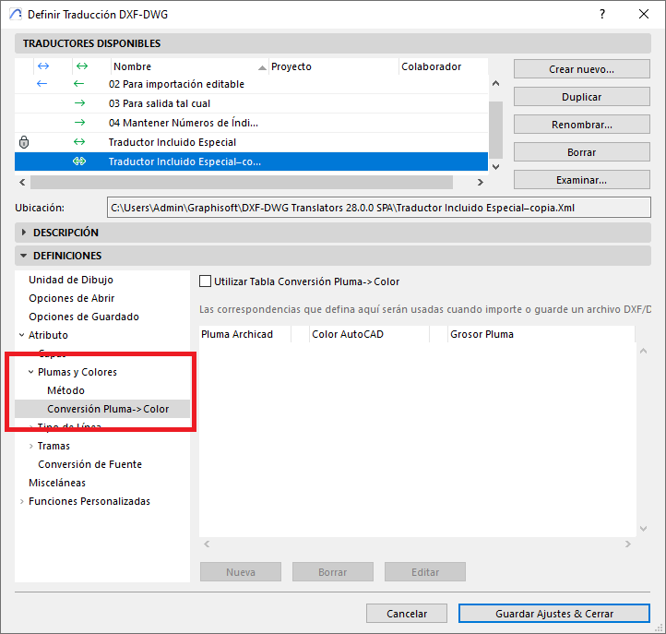Image resolution: width=666 pixels, height=634 pixels.
Task: Click the Crear nuevo... button
Action: (x=581, y=69)
